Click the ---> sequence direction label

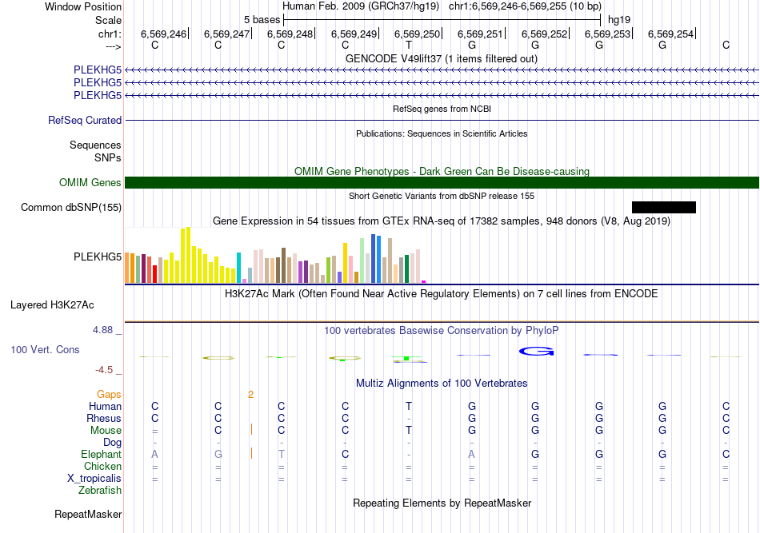pyautogui.click(x=113, y=46)
